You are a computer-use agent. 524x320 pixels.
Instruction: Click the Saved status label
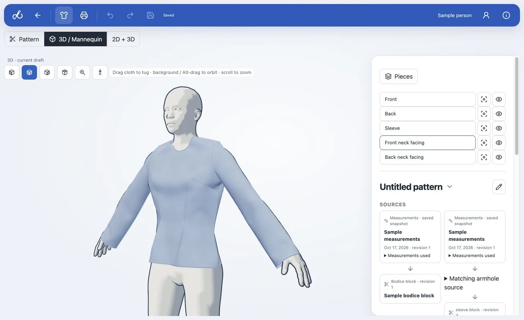click(169, 15)
